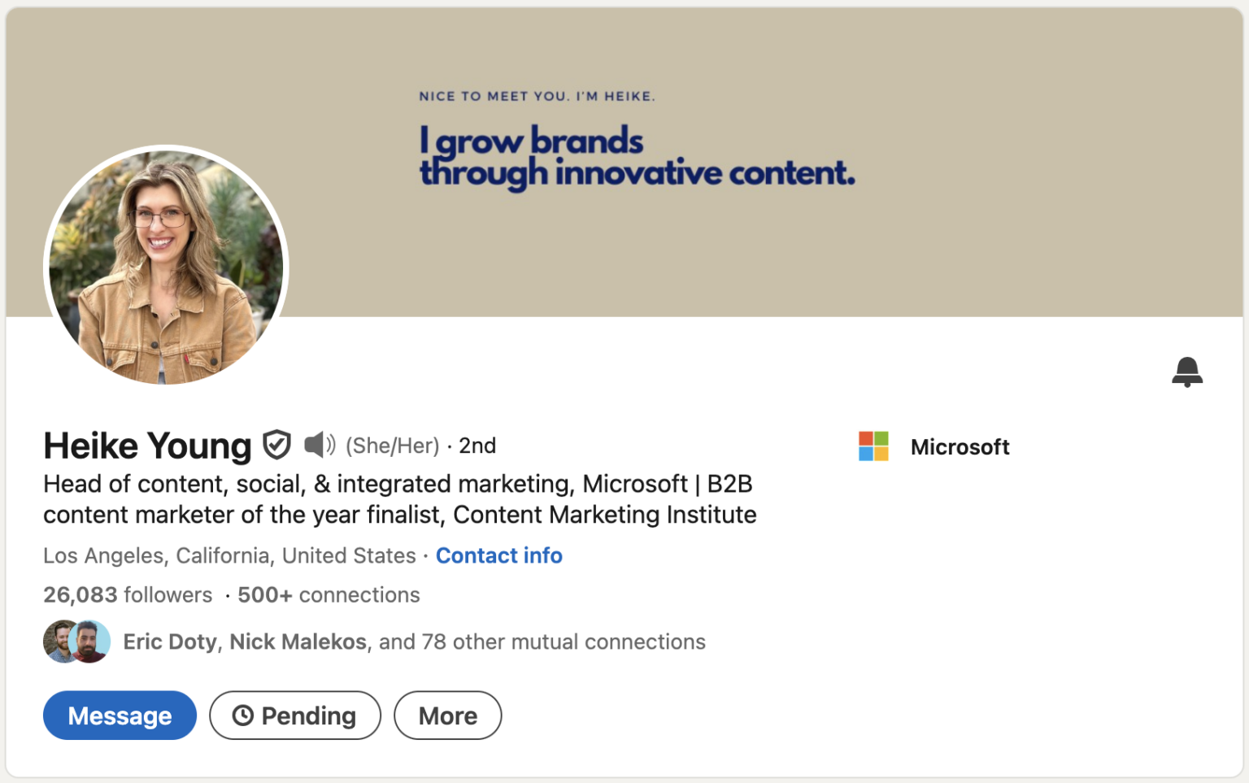Open the Contact info link
This screenshot has height=783, width=1249.
tap(498, 555)
